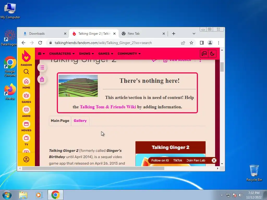Image resolution: width=267 pixels, height=200 pixels.
Task: Open Windows Explorer from the taskbar
Action: [x=23, y=195]
